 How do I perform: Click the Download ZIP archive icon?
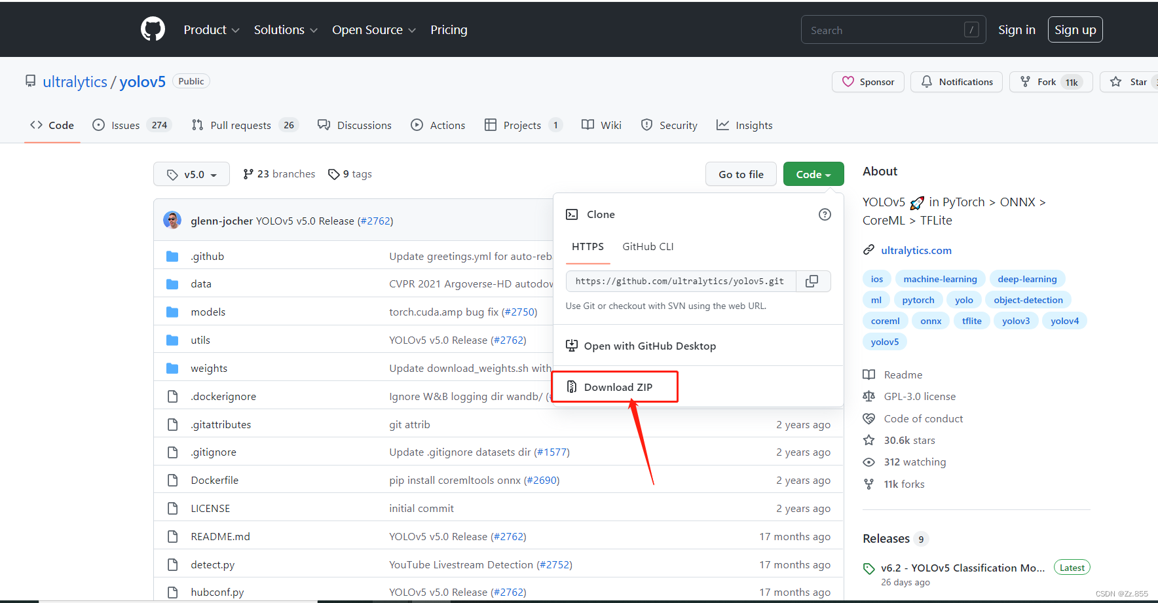tap(572, 387)
